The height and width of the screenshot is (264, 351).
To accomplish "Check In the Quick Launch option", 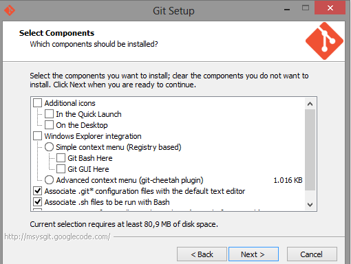I will 49,114.
